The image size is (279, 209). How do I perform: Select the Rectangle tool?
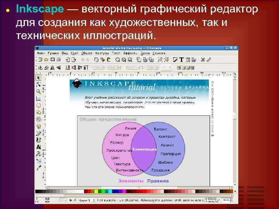[38, 98]
